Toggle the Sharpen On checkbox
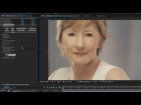This screenshot has width=141, height=105. click(x=22, y=37)
